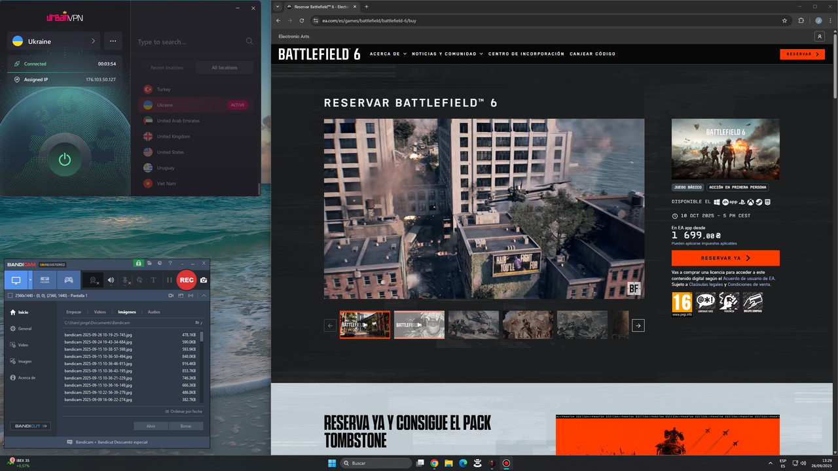Switch to Bandicam Videos tab
The width and height of the screenshot is (838, 471).
pos(100,312)
